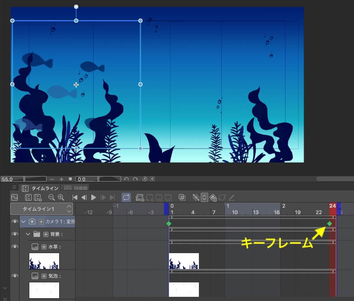
Task: Collapse the カメラ1 camera folder
Action: pos(23,222)
